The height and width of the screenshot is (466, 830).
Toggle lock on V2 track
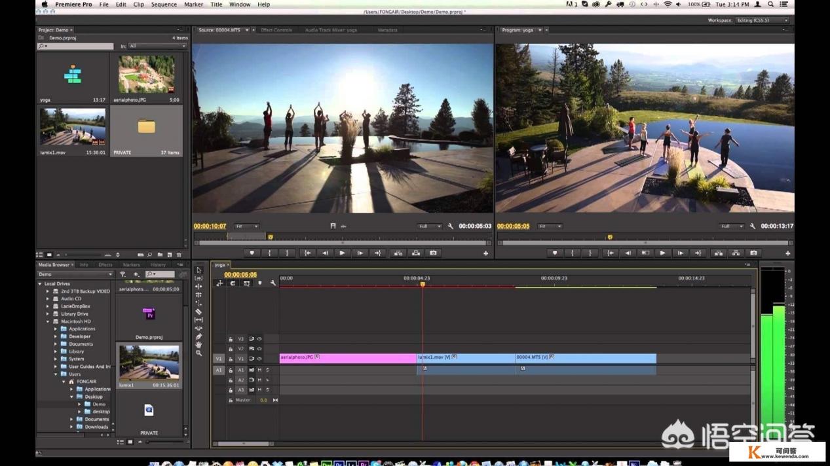(x=231, y=349)
